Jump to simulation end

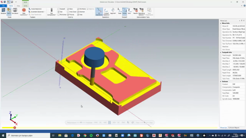click(x=123, y=123)
